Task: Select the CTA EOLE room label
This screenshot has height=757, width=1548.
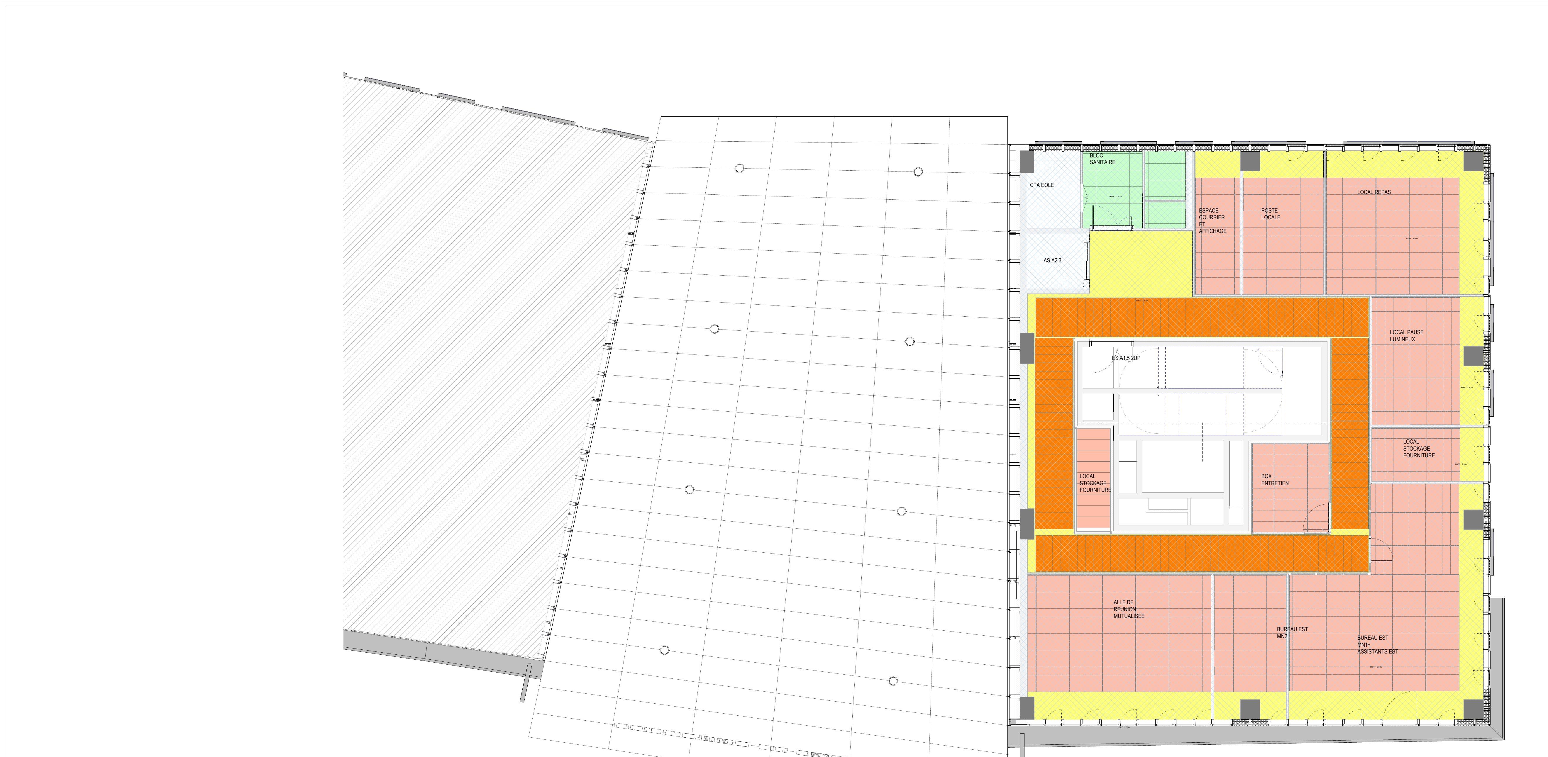Action: point(1041,185)
